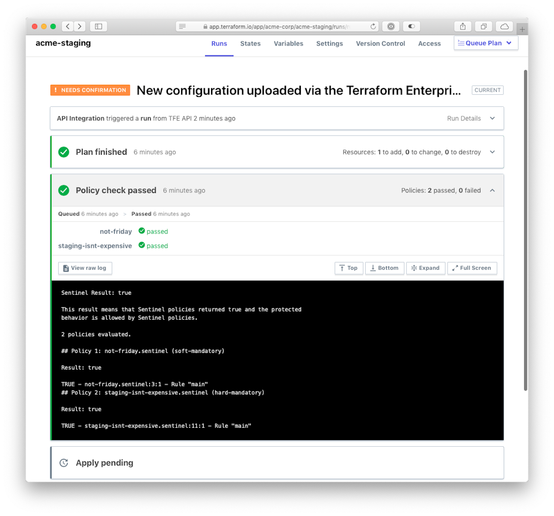This screenshot has width=554, height=516.
Task: Open the Variables tab
Action: click(288, 43)
